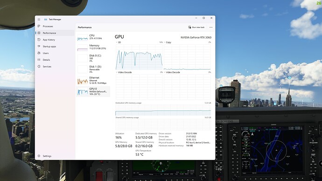Click the 53 °C GPU temperature value
This screenshot has height=181, width=322.
(140, 154)
